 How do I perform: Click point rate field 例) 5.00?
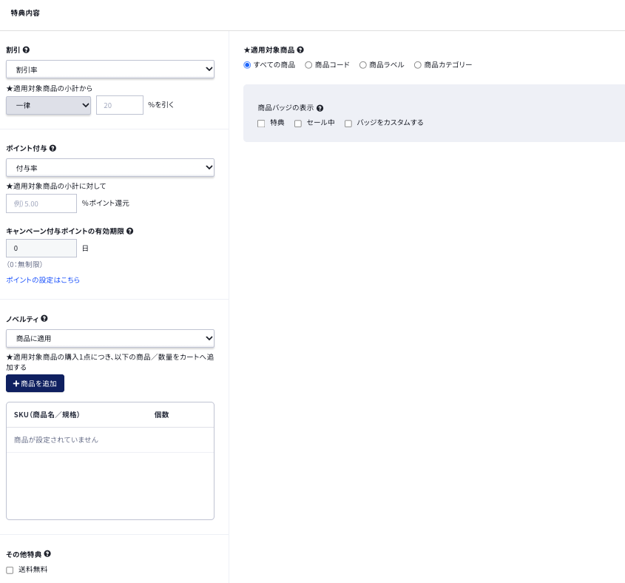click(x=41, y=203)
